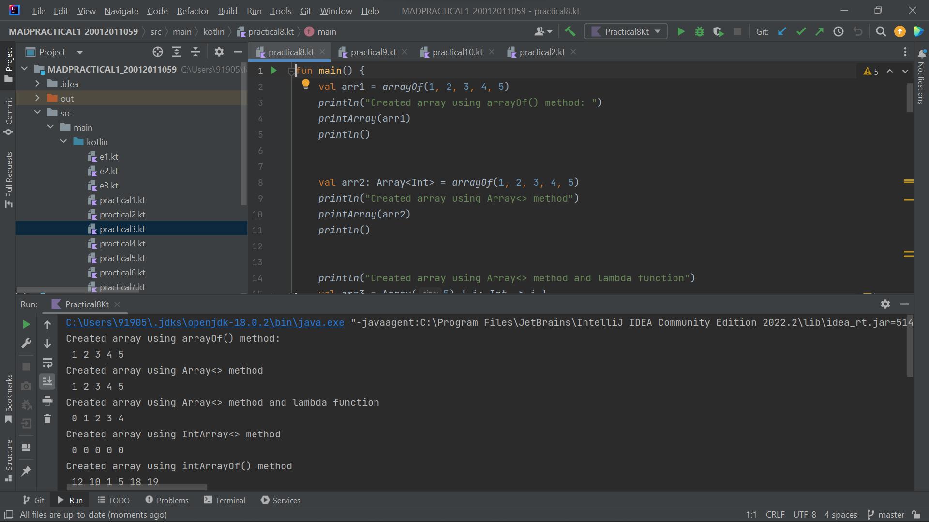
Task: Click Git Commit checkmark icon
Action: click(x=801, y=32)
